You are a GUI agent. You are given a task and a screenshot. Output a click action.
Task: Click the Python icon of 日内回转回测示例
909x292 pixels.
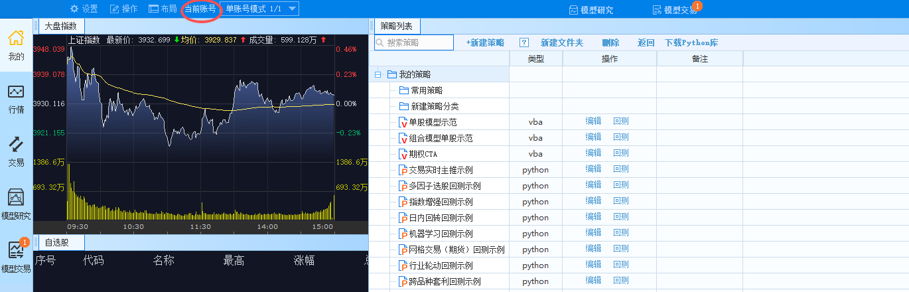(402, 218)
